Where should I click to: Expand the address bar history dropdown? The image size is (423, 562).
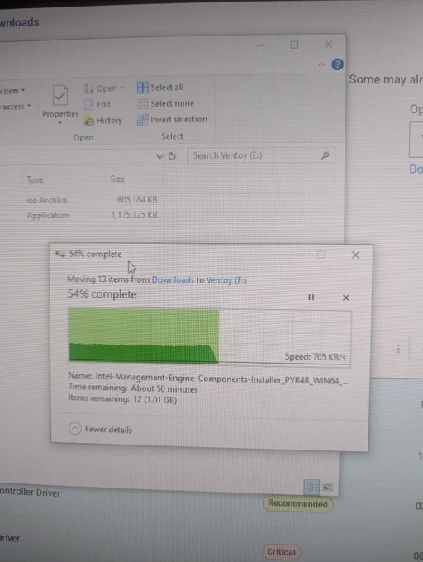coord(159,156)
